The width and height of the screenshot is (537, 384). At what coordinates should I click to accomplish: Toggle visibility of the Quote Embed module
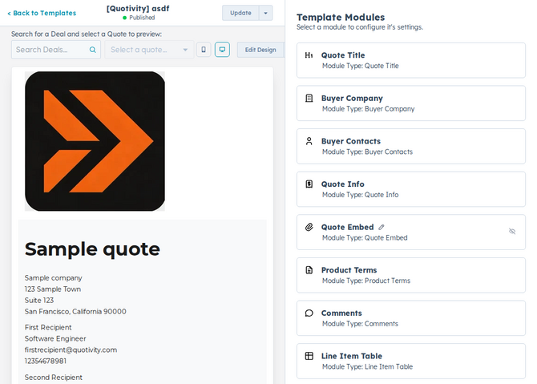[512, 231]
